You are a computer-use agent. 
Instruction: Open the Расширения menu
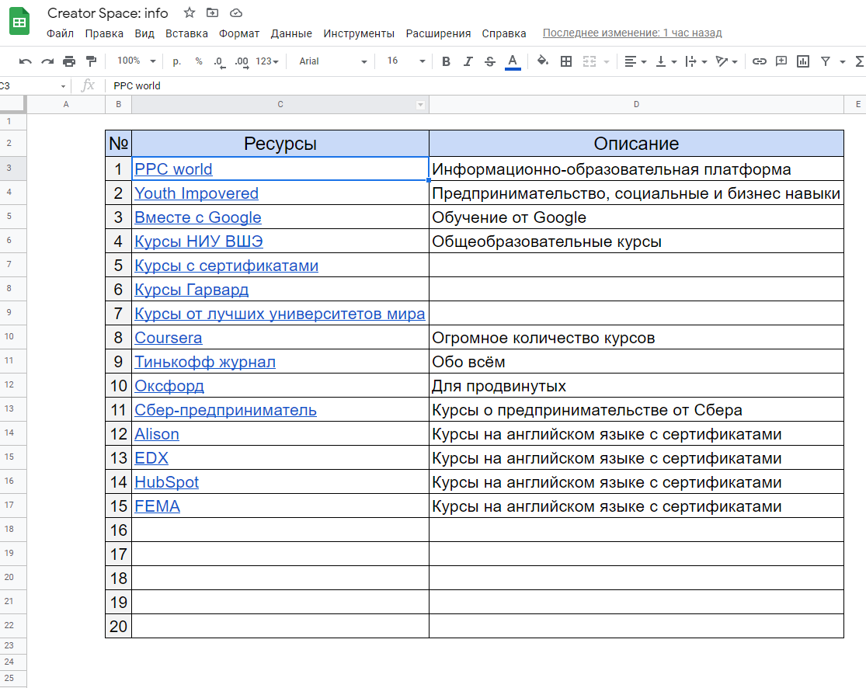tap(438, 33)
